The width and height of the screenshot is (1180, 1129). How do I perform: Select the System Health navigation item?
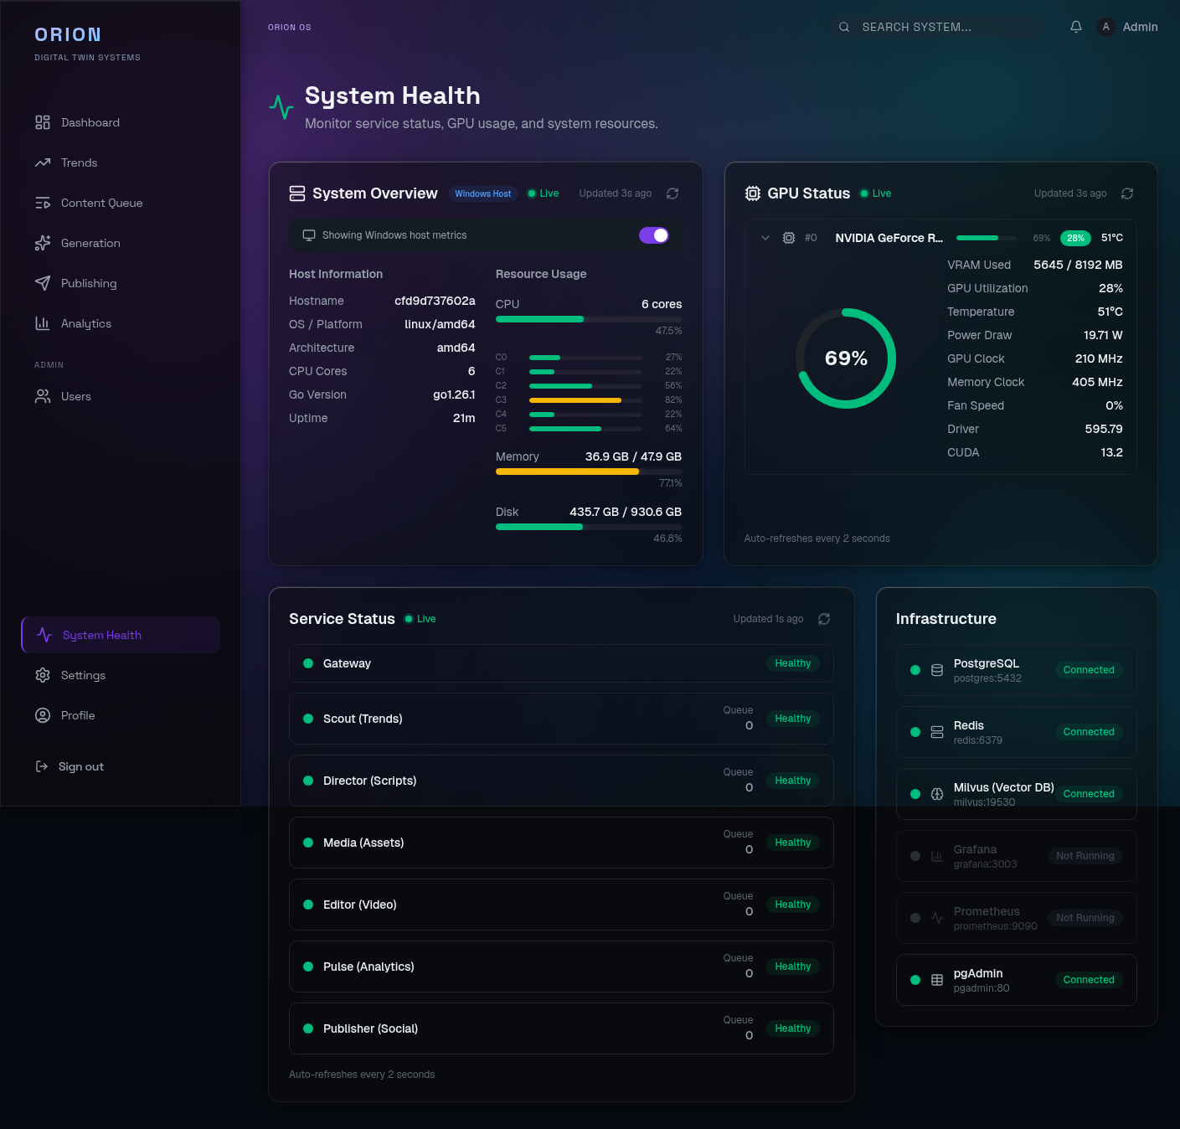(x=102, y=635)
